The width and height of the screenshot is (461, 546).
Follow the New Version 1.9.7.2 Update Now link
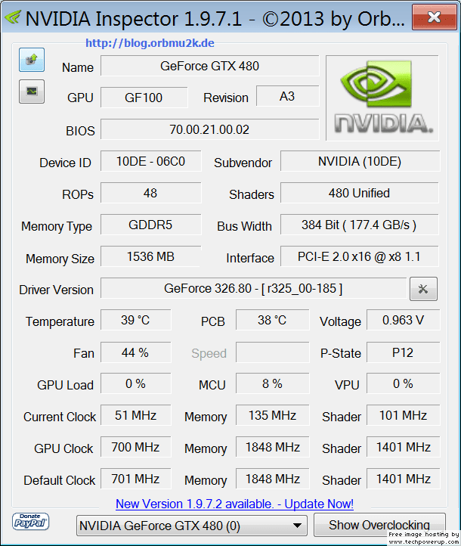pos(234,504)
